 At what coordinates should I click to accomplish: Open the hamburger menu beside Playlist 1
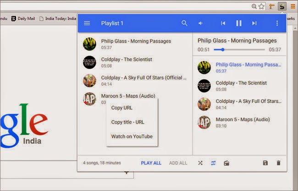(87, 23)
